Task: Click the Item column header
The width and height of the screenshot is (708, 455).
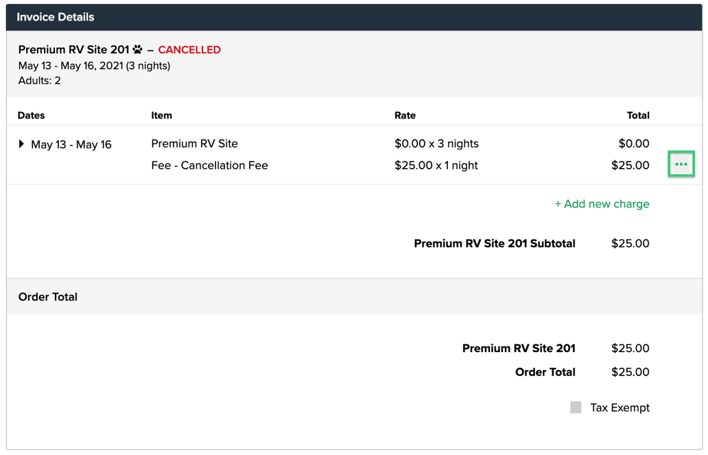Action: [x=161, y=115]
